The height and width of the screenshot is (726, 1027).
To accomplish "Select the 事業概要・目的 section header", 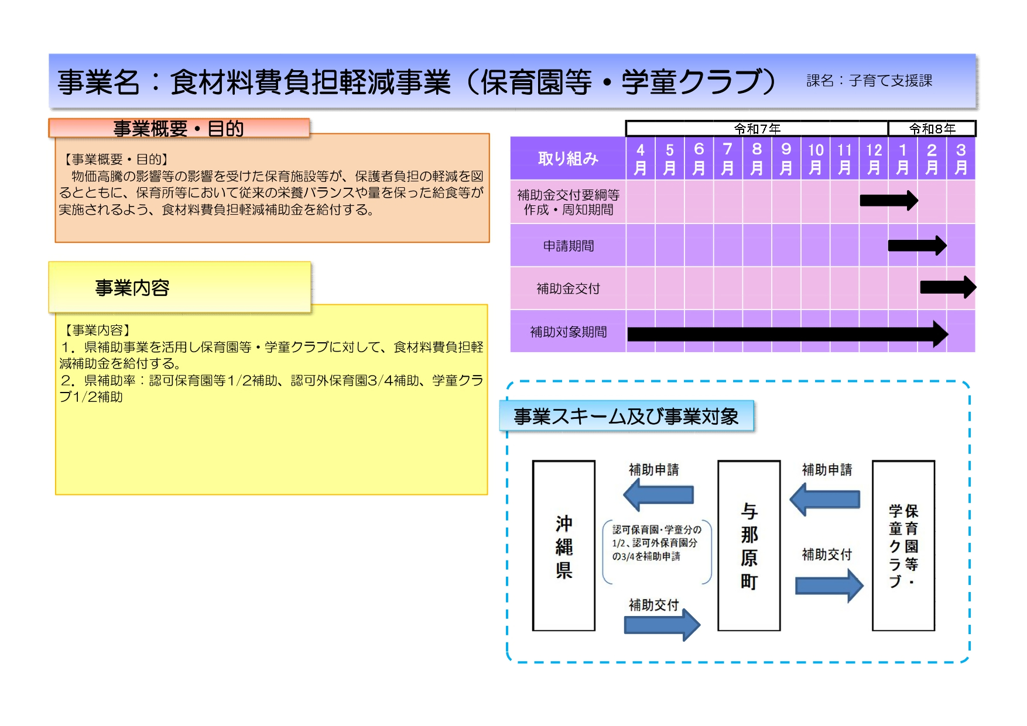I will [179, 128].
